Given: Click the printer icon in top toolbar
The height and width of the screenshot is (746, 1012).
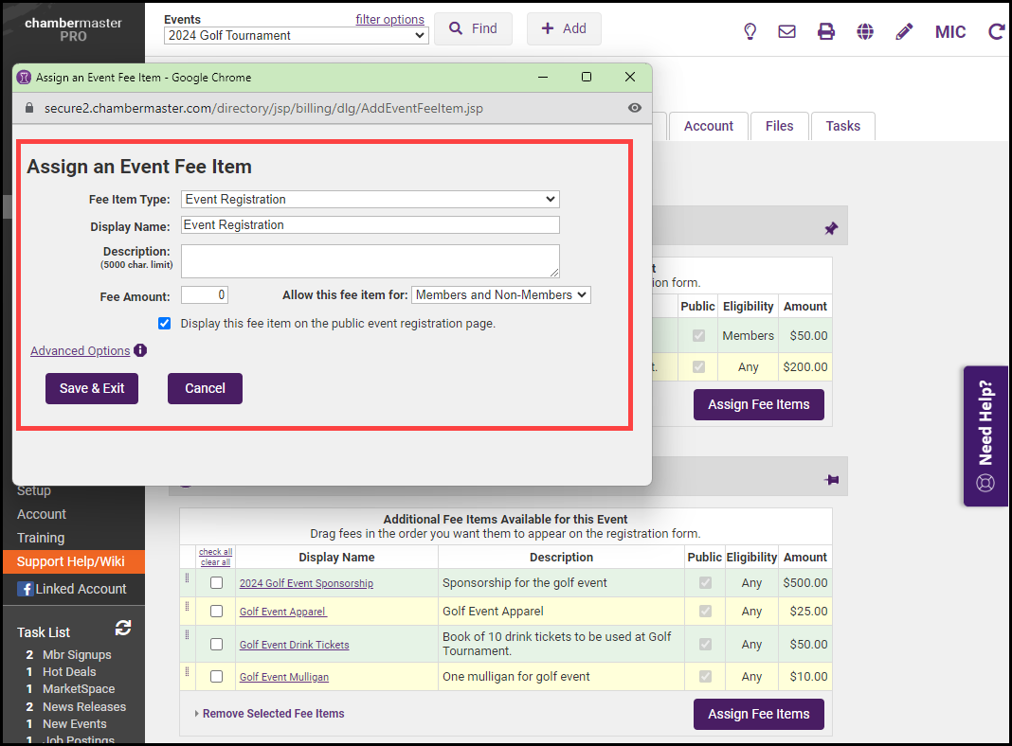Looking at the screenshot, I should 826,31.
